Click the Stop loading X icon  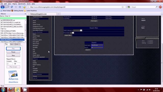pos(16,7)
